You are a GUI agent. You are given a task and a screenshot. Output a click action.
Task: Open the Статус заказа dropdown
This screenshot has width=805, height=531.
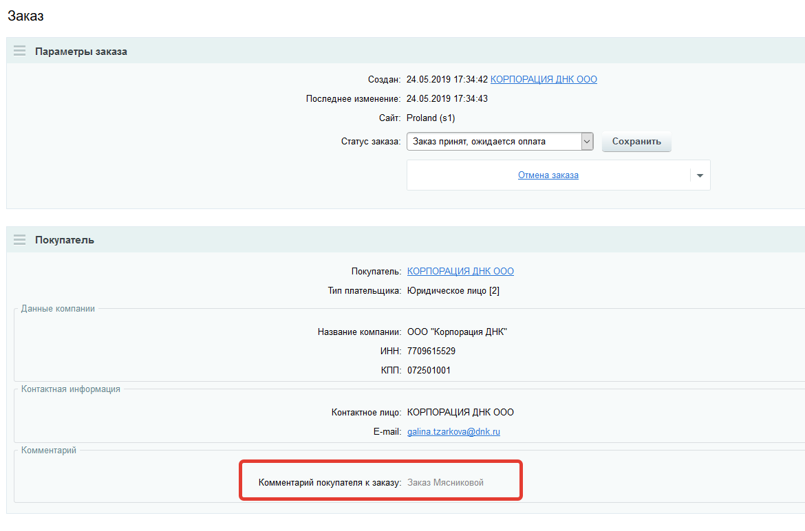pyautogui.click(x=500, y=142)
